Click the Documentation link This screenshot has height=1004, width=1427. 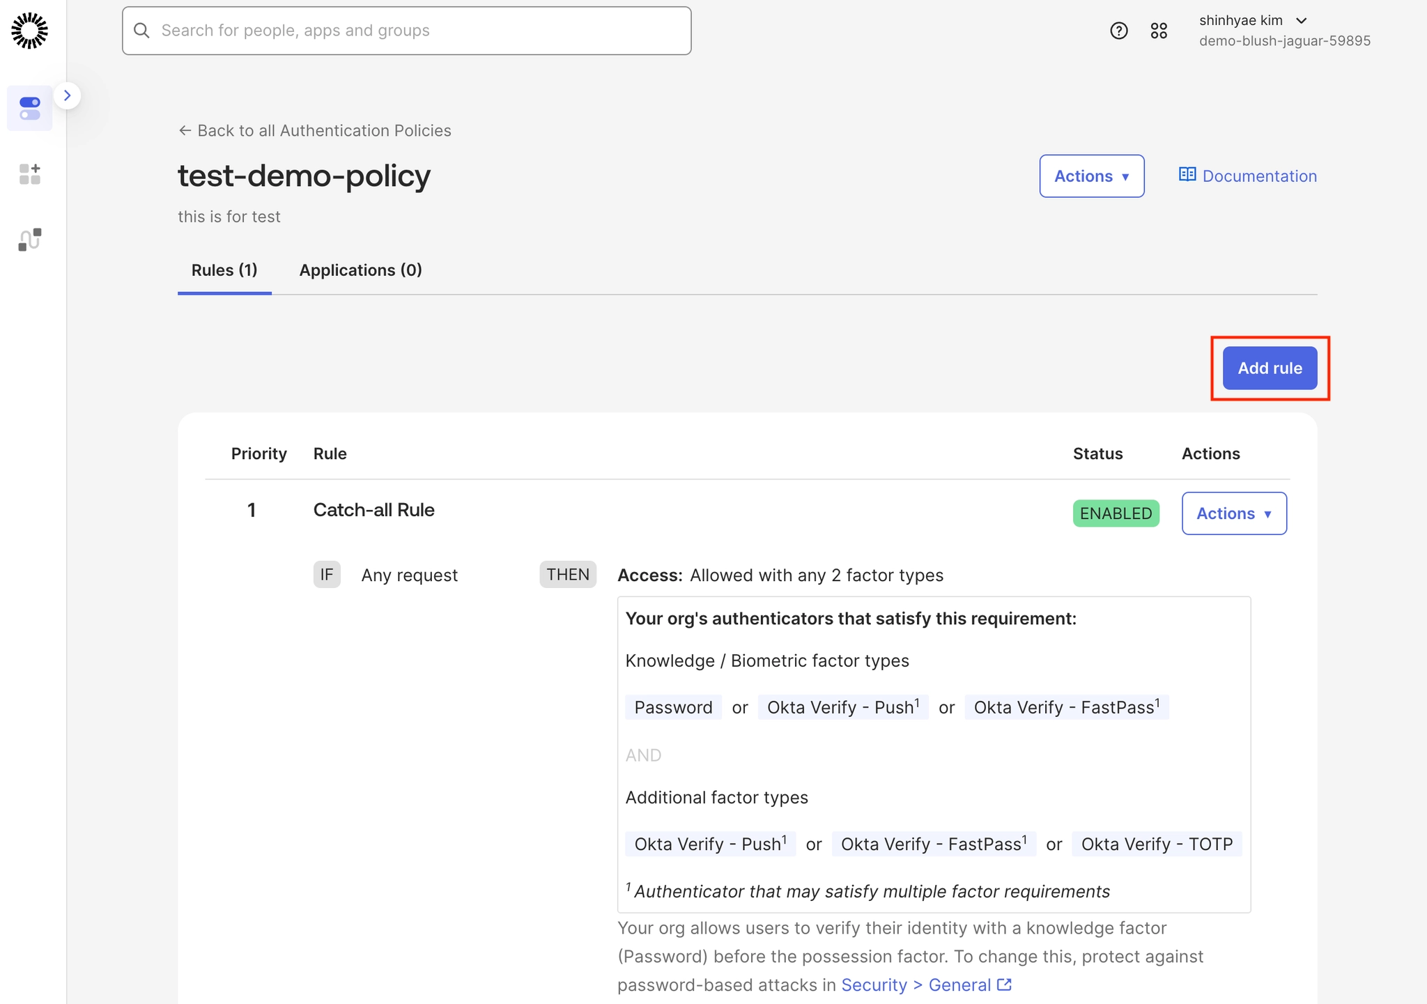(x=1259, y=176)
